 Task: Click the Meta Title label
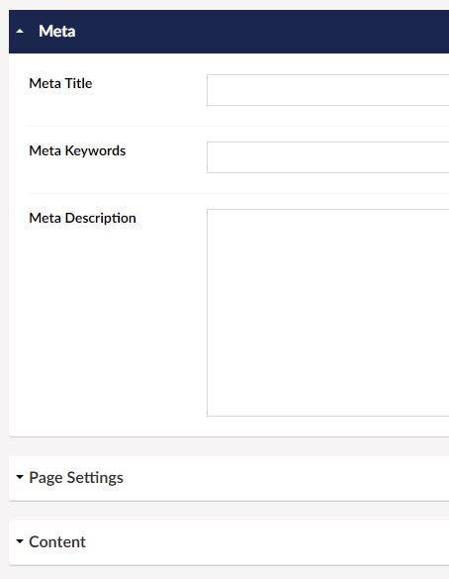[60, 83]
